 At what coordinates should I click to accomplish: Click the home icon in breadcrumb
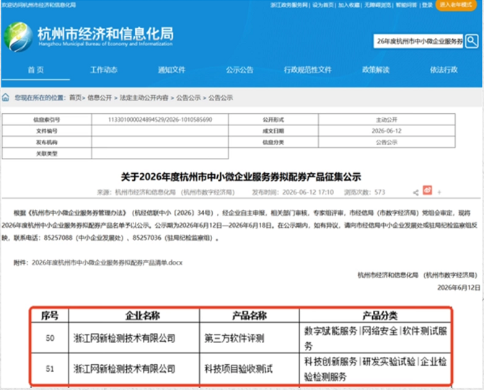6,97
